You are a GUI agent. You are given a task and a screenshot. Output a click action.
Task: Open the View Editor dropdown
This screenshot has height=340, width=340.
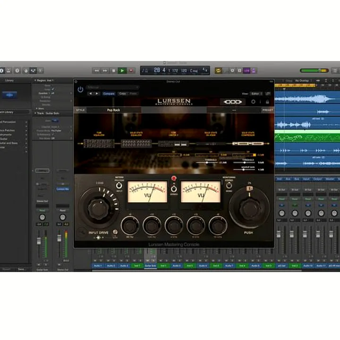(x=256, y=93)
